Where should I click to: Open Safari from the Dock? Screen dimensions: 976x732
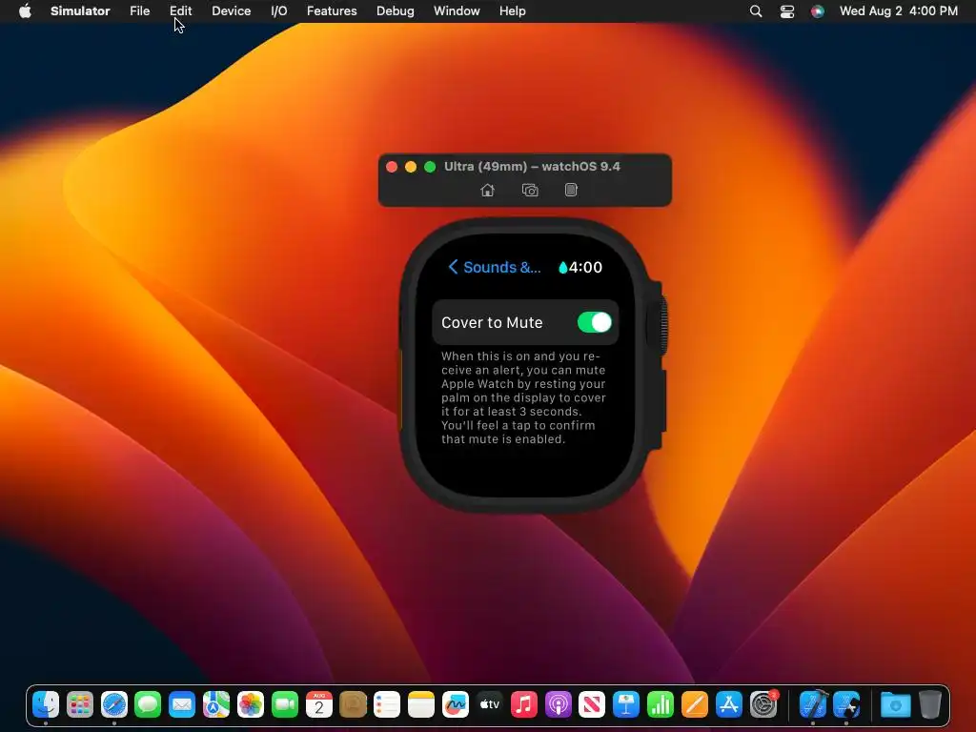click(x=114, y=704)
